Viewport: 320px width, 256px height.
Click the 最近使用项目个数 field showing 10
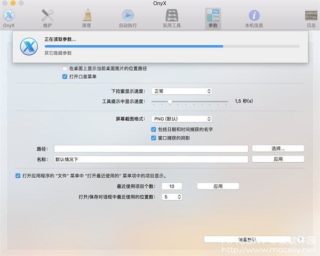172,186
